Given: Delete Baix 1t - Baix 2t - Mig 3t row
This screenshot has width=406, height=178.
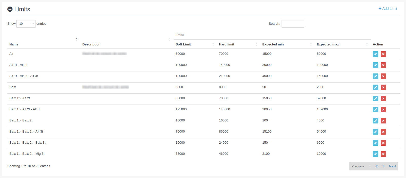Looking at the screenshot, I should click(383, 154).
